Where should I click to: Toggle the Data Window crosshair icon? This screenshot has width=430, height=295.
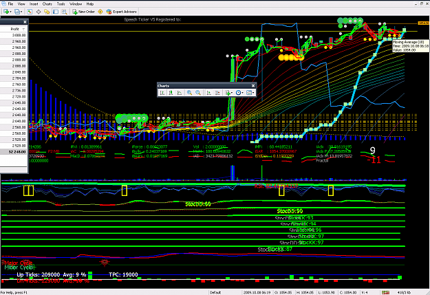(x=39, y=12)
